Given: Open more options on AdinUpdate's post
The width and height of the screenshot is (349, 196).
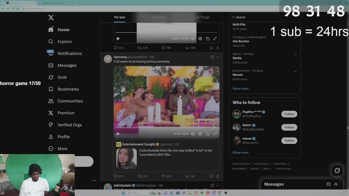Looking at the screenshot, I should tap(218, 185).
